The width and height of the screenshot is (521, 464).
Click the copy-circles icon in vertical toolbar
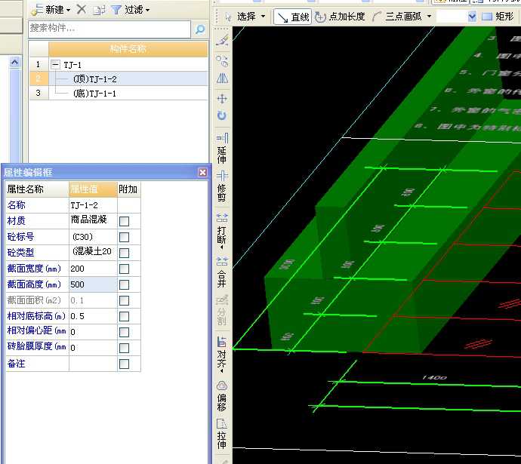point(222,61)
